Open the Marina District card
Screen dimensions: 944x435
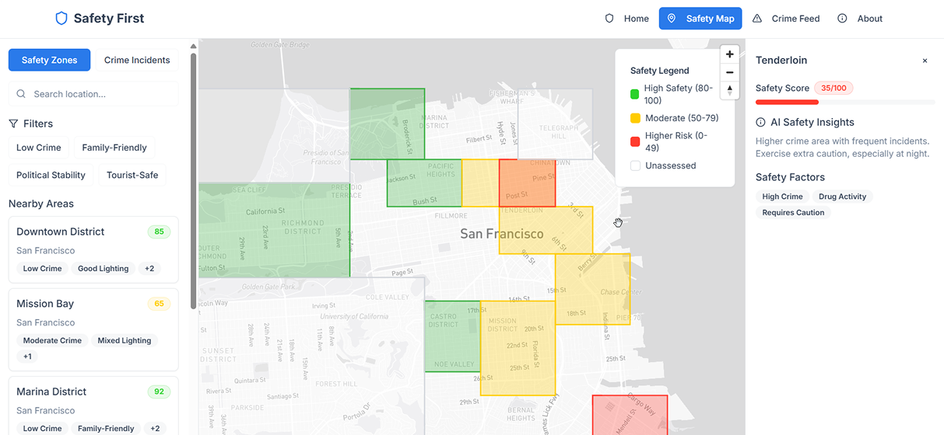(x=93, y=406)
